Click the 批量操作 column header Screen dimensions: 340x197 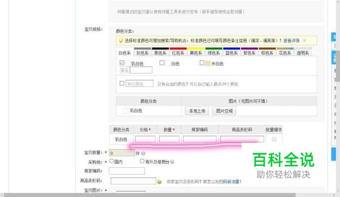point(274,130)
